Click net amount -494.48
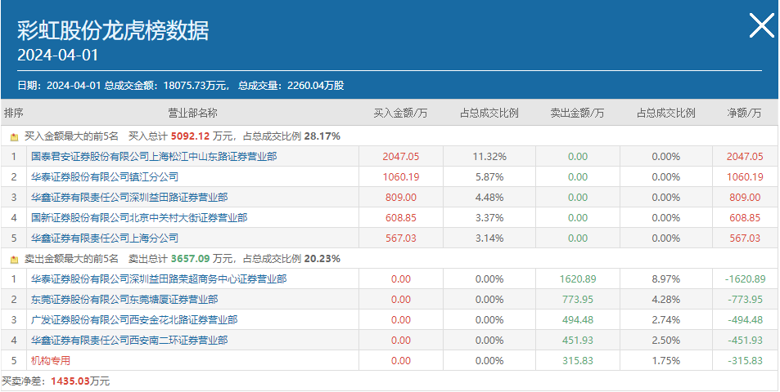Screen dimensions: 780x392 745,319
